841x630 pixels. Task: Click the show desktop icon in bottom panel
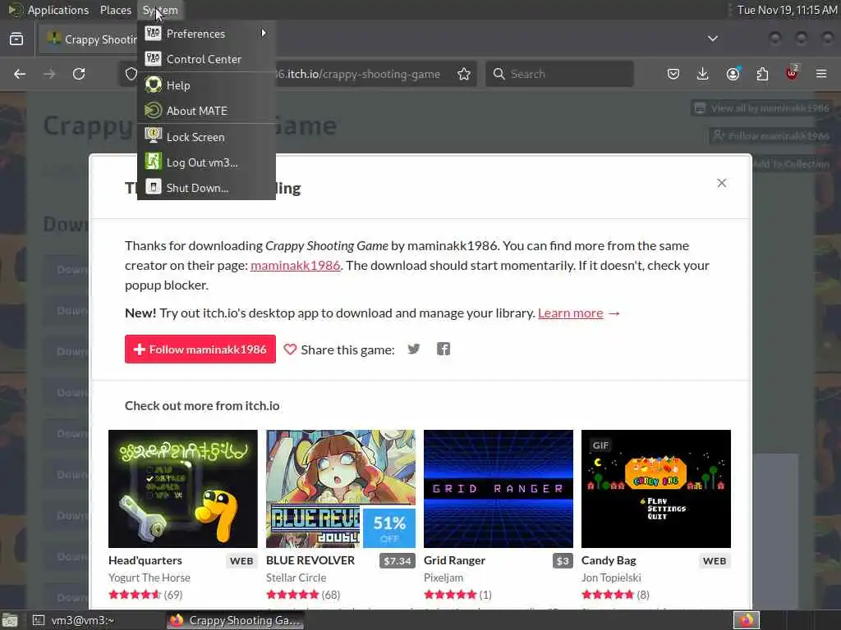point(10,620)
